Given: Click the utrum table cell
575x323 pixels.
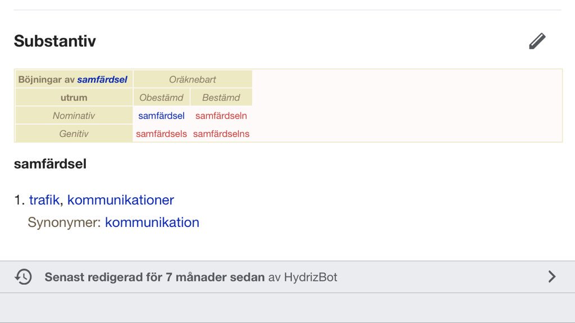Looking at the screenshot, I should (x=74, y=97).
